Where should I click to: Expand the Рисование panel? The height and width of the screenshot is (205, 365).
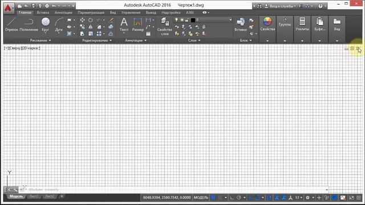tap(40, 40)
